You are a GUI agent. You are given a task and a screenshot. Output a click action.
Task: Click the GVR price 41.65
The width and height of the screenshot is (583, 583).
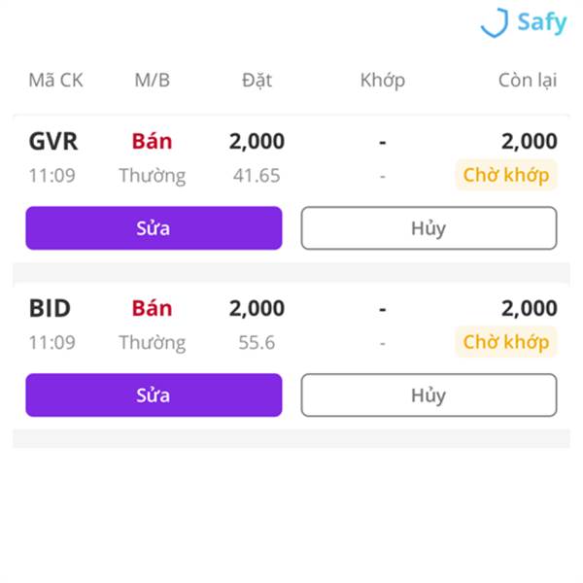(257, 176)
